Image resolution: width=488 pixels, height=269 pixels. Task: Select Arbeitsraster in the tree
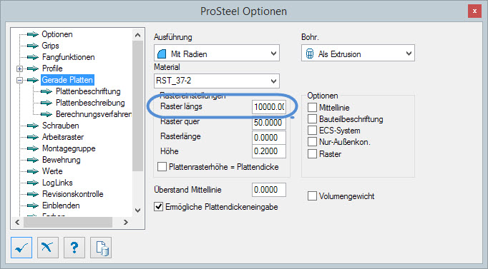click(x=63, y=137)
